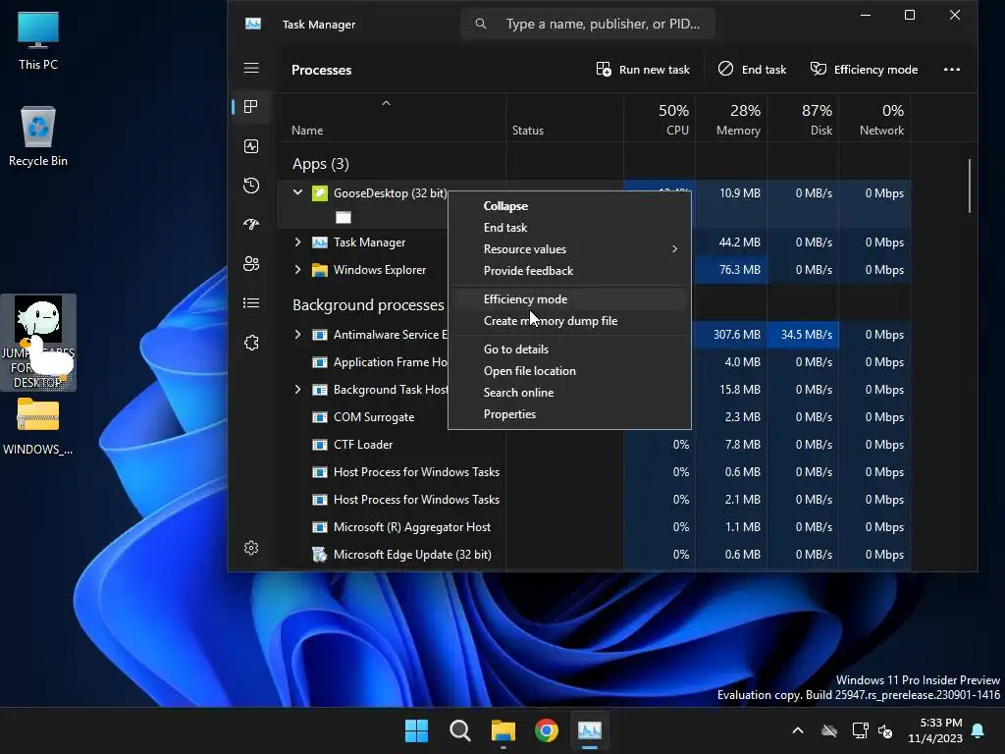Screen dimensions: 1005x754
Task: Choose End task in the context menu
Action: [x=569, y=228]
